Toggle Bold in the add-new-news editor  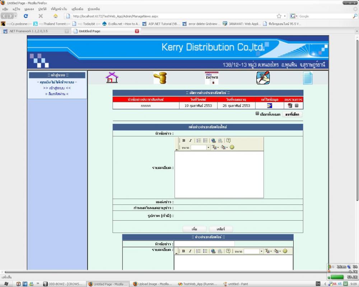click(x=183, y=141)
